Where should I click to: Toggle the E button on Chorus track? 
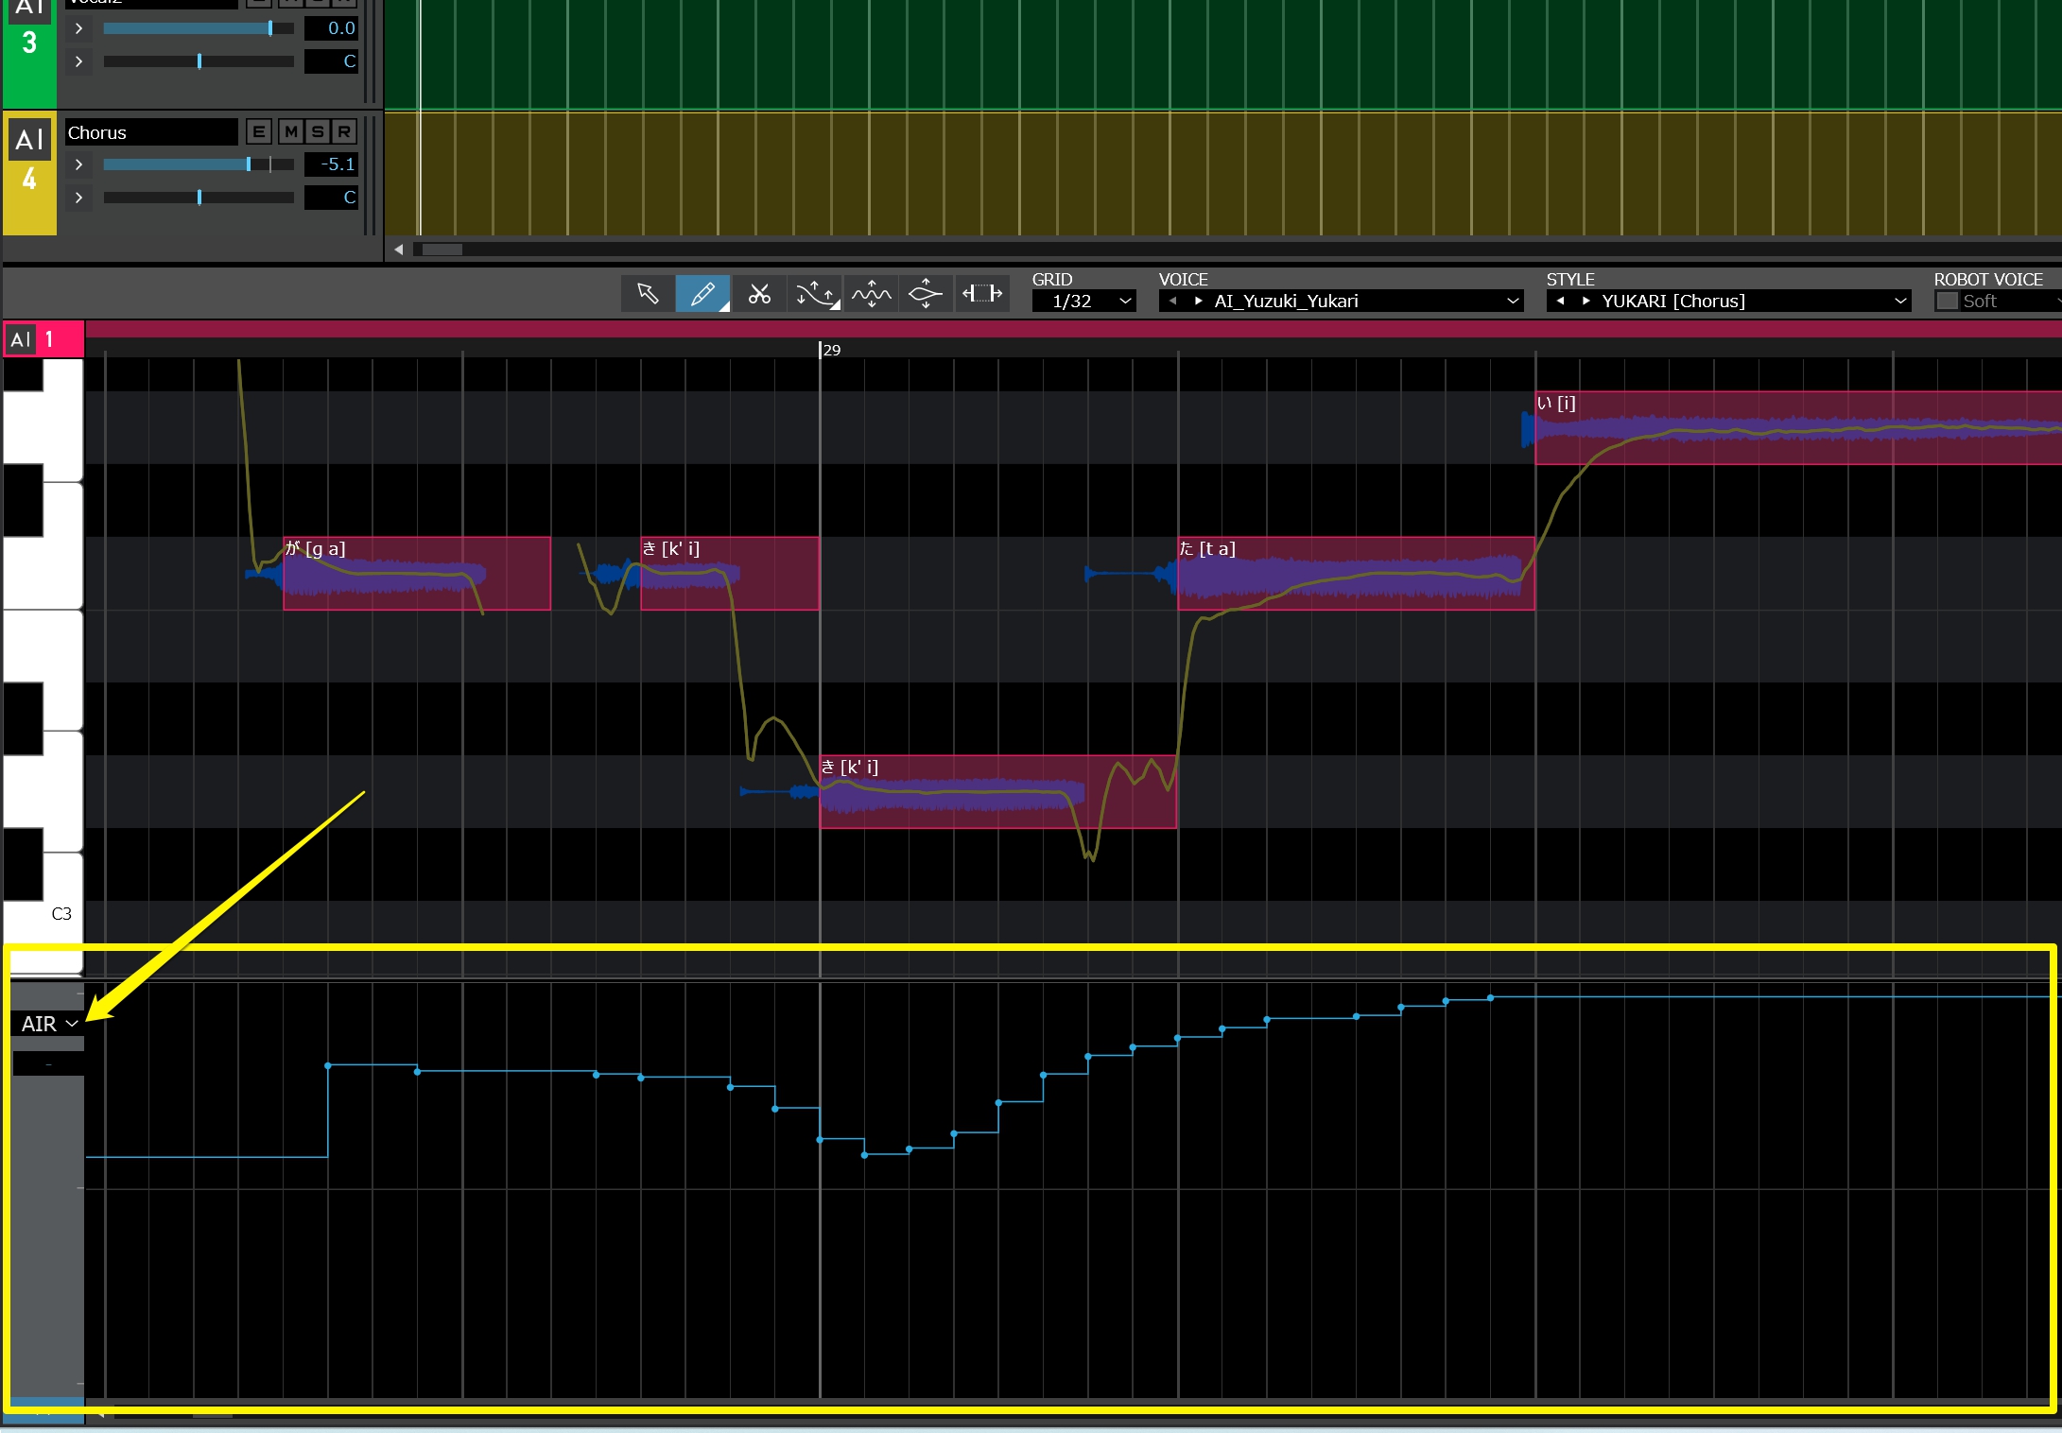pyautogui.click(x=259, y=132)
